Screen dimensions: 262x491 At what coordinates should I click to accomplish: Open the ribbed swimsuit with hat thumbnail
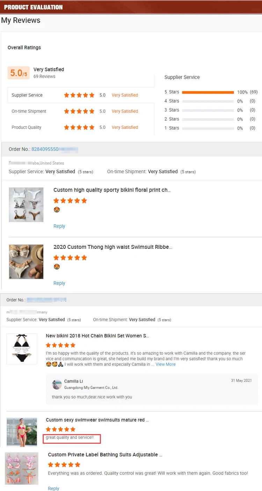click(x=26, y=262)
